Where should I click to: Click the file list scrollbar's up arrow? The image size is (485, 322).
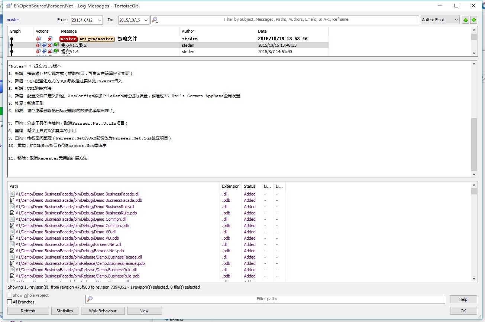pyautogui.click(x=474, y=185)
